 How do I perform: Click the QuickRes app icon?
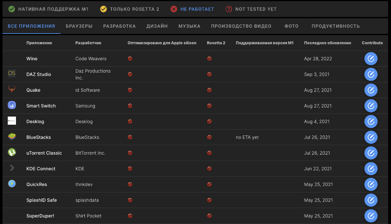[x=12, y=184]
